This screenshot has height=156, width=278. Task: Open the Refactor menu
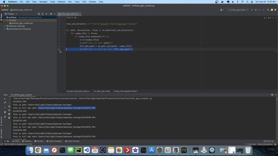point(62,2)
